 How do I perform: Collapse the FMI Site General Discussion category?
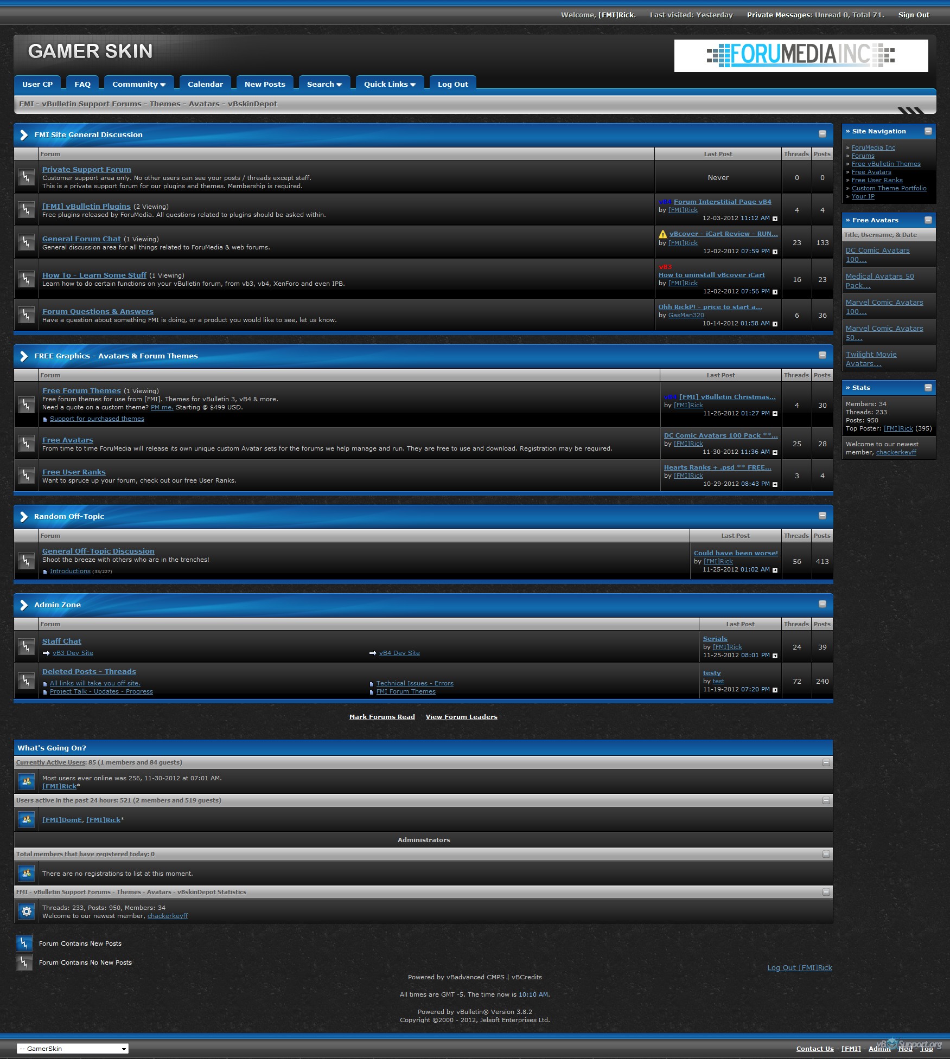pyautogui.click(x=823, y=134)
